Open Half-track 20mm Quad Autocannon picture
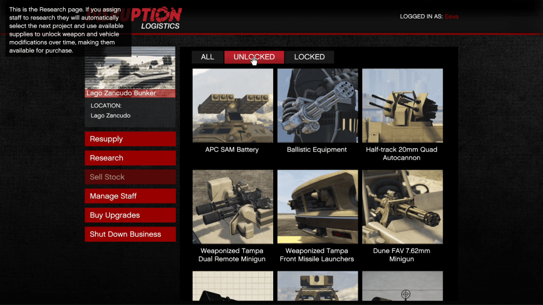 (402, 106)
